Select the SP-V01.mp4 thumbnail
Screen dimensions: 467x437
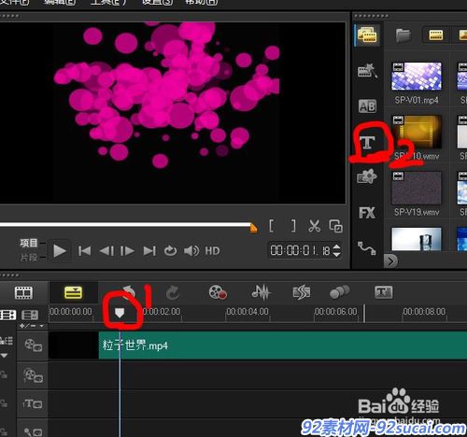(417, 77)
